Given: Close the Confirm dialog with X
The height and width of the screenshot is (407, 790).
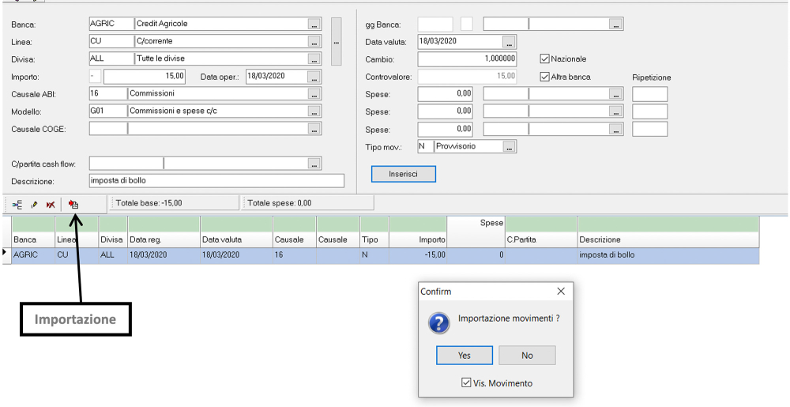Looking at the screenshot, I should [561, 292].
